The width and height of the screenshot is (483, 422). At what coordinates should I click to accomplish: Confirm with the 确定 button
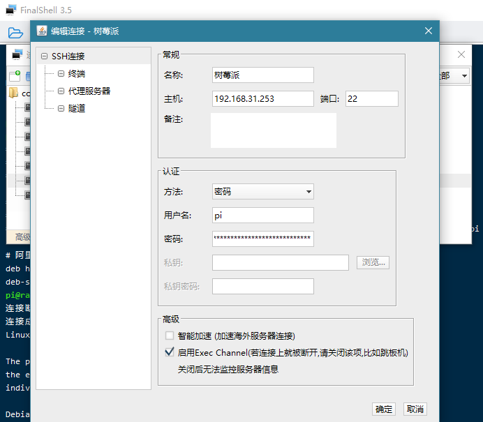coord(384,409)
